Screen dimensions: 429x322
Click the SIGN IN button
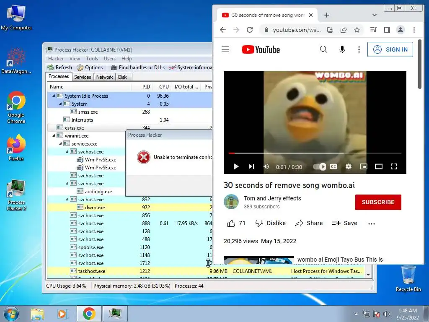390,49
